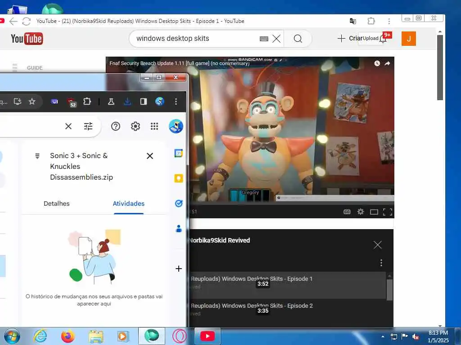The width and height of the screenshot is (461, 345).
Task: Clear the YouTube search text
Action: click(x=276, y=39)
